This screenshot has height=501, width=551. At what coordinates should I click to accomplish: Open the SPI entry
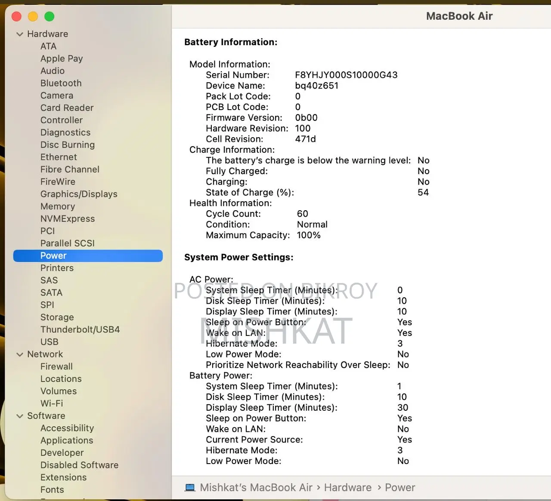tap(47, 305)
